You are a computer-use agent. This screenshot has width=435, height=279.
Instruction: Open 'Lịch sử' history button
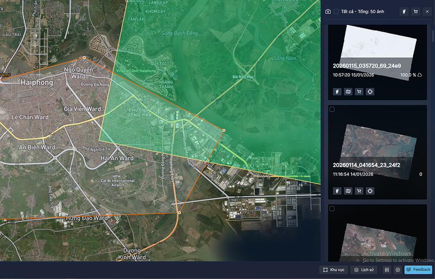pos(364,270)
